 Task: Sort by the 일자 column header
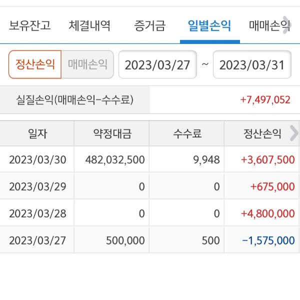tap(37, 133)
